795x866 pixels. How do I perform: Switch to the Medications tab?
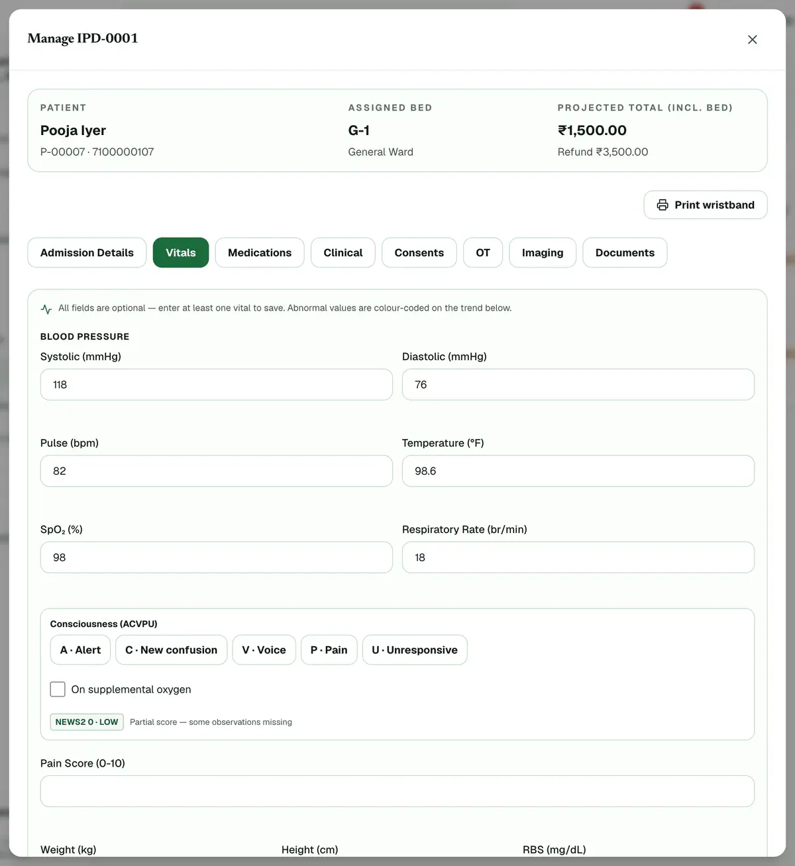[x=260, y=253]
